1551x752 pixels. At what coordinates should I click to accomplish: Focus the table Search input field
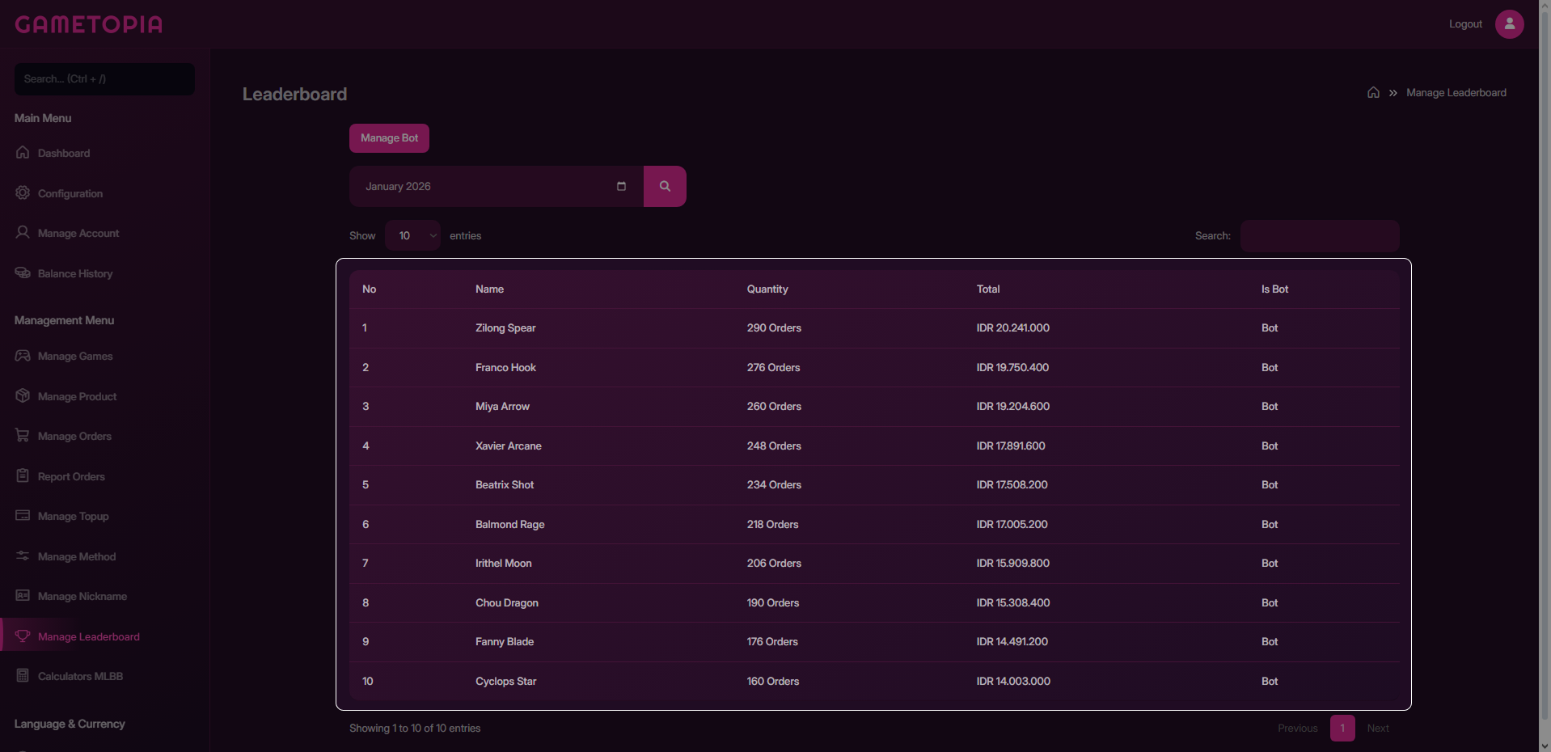pyautogui.click(x=1320, y=235)
